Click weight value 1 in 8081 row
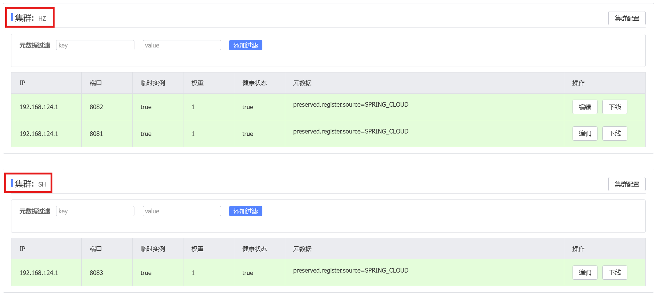 (193, 134)
